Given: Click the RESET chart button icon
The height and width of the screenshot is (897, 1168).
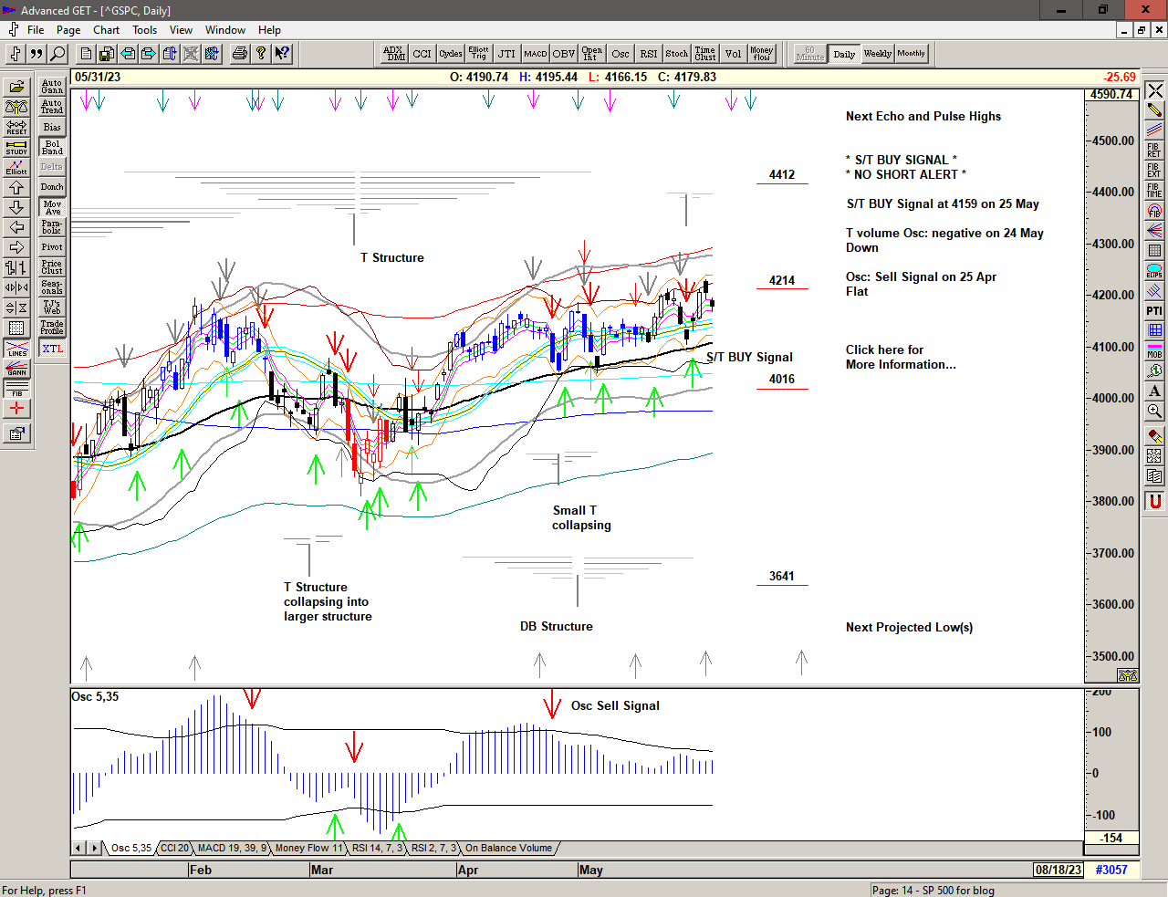Looking at the screenshot, I should 16,127.
